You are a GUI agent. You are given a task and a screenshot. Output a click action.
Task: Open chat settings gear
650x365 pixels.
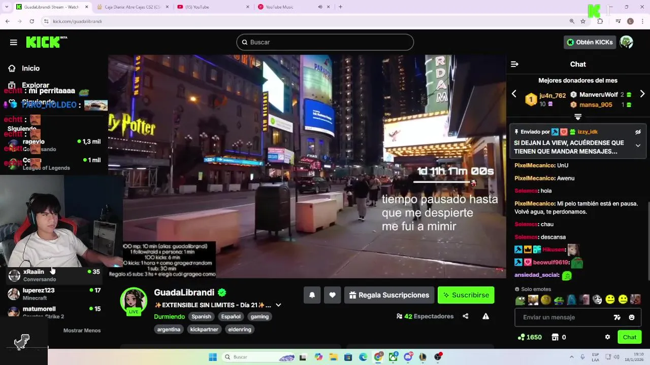tap(607, 337)
